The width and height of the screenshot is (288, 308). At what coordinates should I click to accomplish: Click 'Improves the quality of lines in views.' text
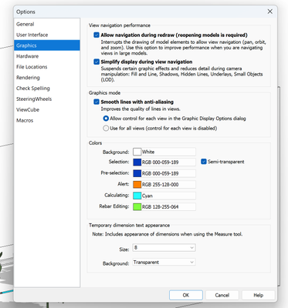[x=141, y=109]
